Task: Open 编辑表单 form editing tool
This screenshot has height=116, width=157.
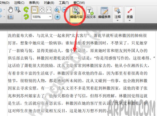Action: coord(104,13)
